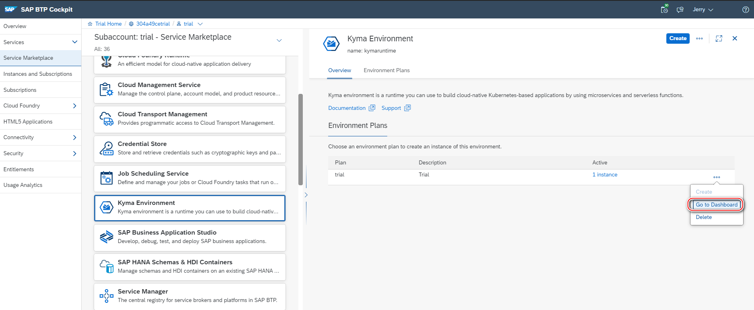Close the Kyma Environment detail panel
The height and width of the screenshot is (310, 754).
(735, 38)
